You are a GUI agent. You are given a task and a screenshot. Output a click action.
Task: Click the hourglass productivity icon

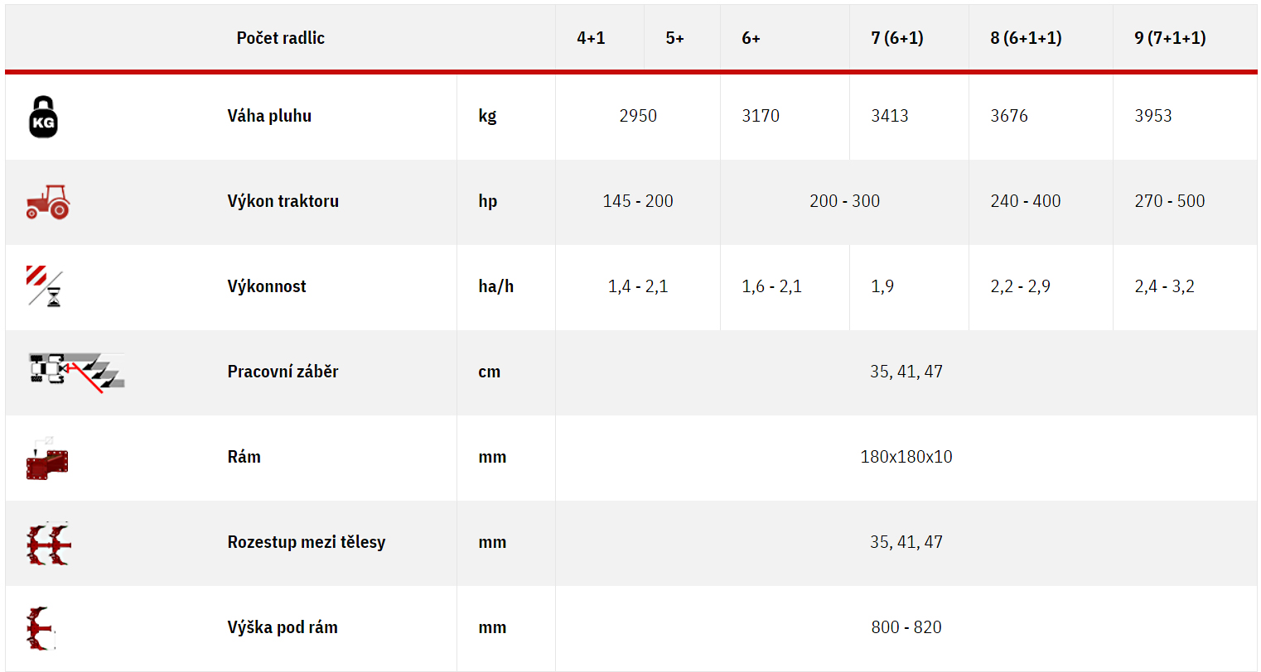[x=45, y=286]
